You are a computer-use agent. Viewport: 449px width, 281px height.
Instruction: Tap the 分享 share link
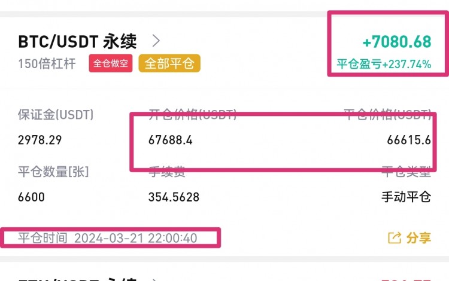pos(418,238)
